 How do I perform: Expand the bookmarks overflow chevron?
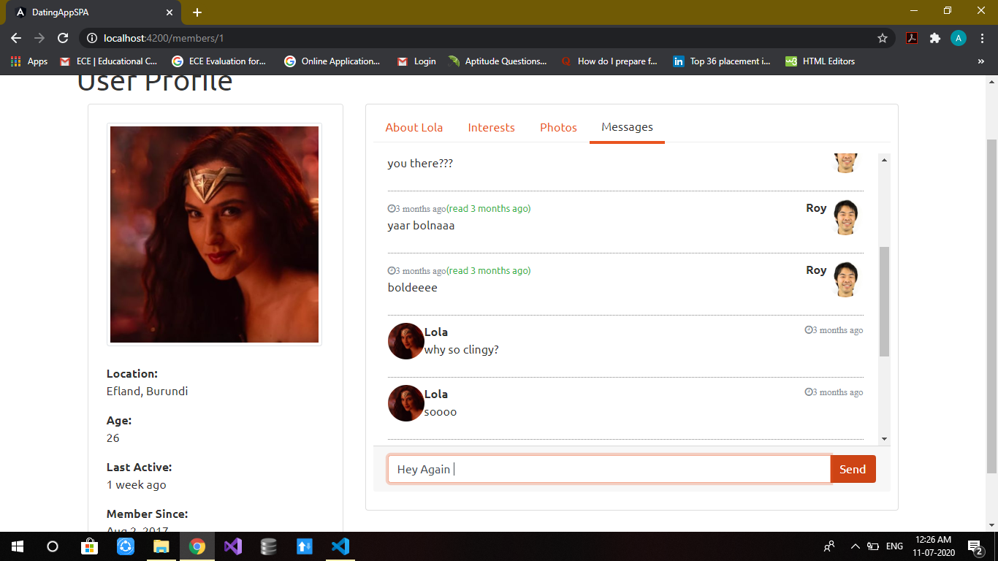point(981,61)
